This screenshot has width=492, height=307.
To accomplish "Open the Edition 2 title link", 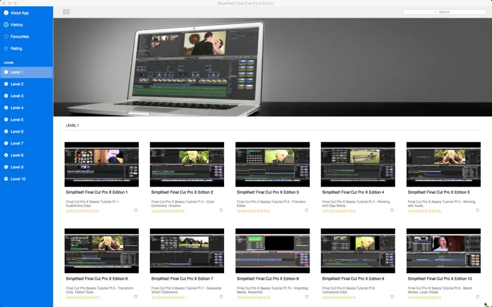I will 182,192.
